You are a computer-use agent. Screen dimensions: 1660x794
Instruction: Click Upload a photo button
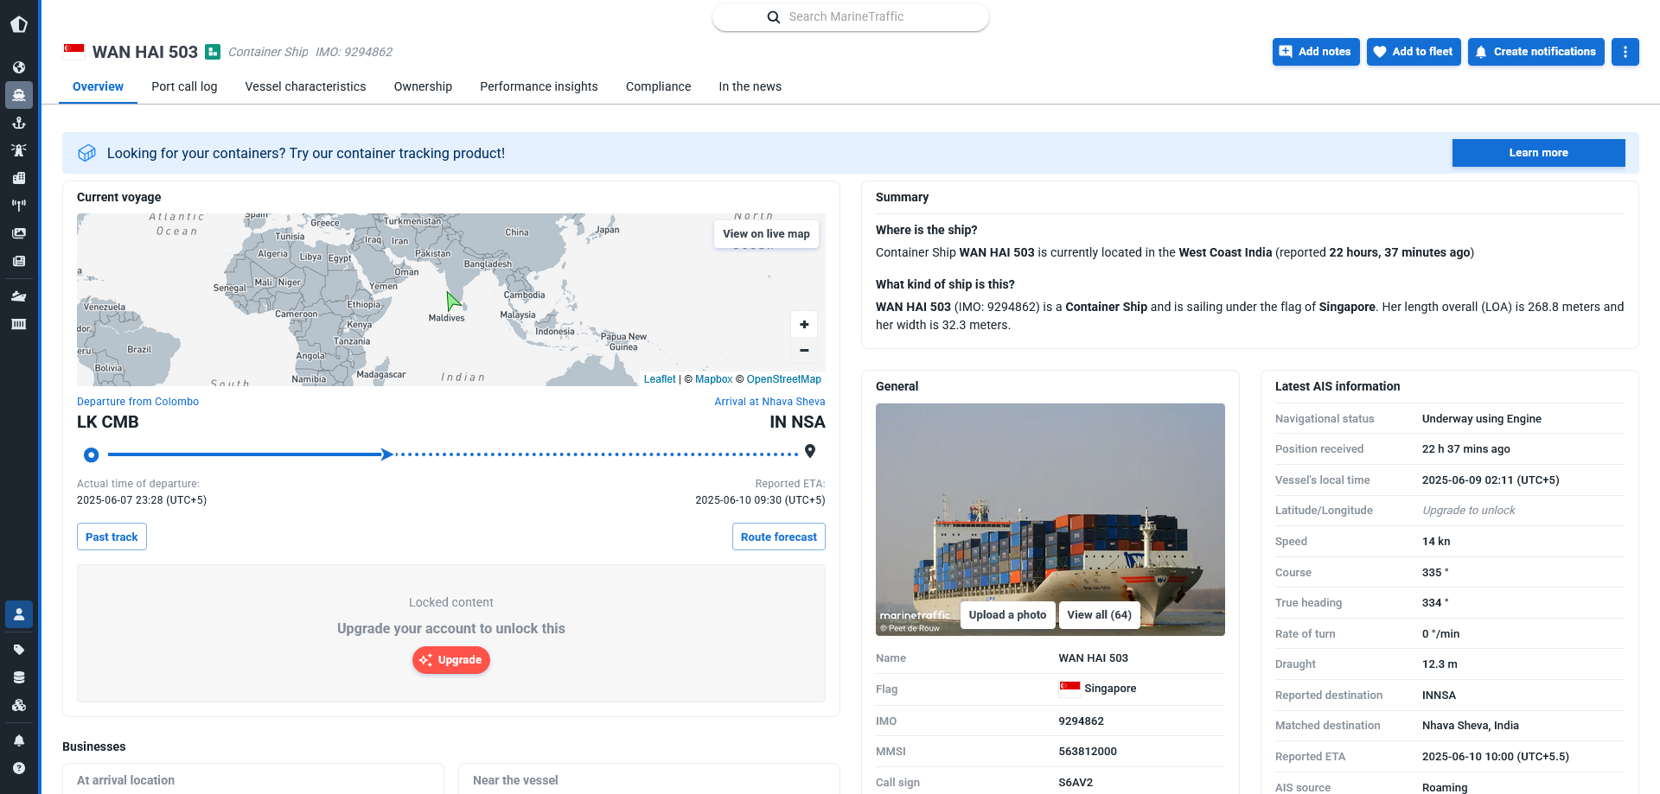click(1007, 615)
